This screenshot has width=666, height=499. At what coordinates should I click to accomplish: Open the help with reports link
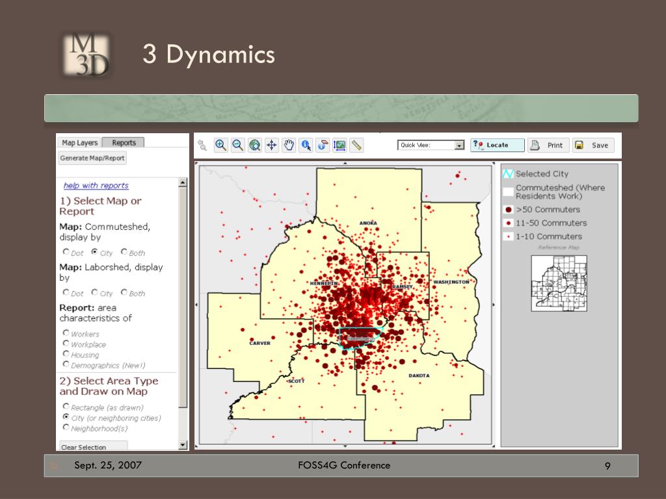click(96, 185)
